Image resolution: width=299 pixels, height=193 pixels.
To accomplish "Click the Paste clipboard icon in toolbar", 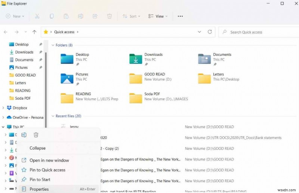I will click(66, 16).
